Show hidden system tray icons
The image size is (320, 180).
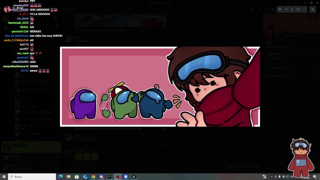pos(271,177)
